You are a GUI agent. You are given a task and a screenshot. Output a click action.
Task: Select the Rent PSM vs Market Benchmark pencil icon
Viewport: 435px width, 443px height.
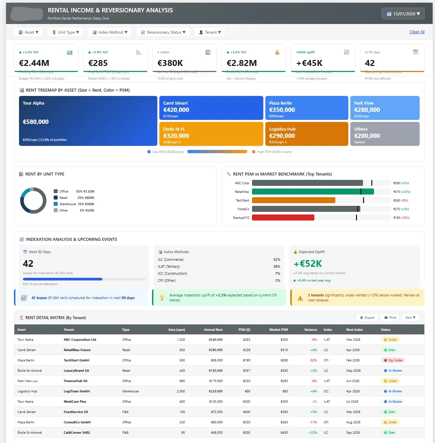(x=229, y=174)
